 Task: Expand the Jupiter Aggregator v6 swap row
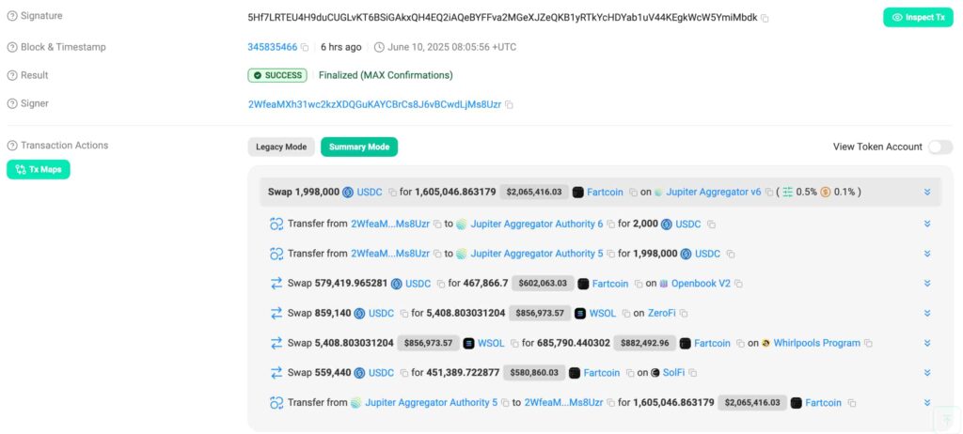point(927,193)
